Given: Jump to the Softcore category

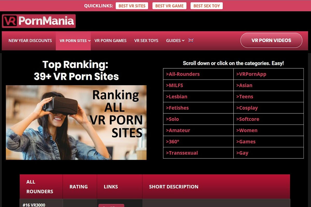Looking at the screenshot, I should (248, 119).
